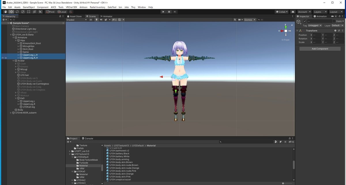Open the Scene view panel three-dot menu
This screenshot has width=346, height=185.
tap(293, 16)
